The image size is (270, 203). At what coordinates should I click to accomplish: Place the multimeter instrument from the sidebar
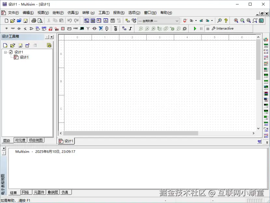tap(266, 40)
